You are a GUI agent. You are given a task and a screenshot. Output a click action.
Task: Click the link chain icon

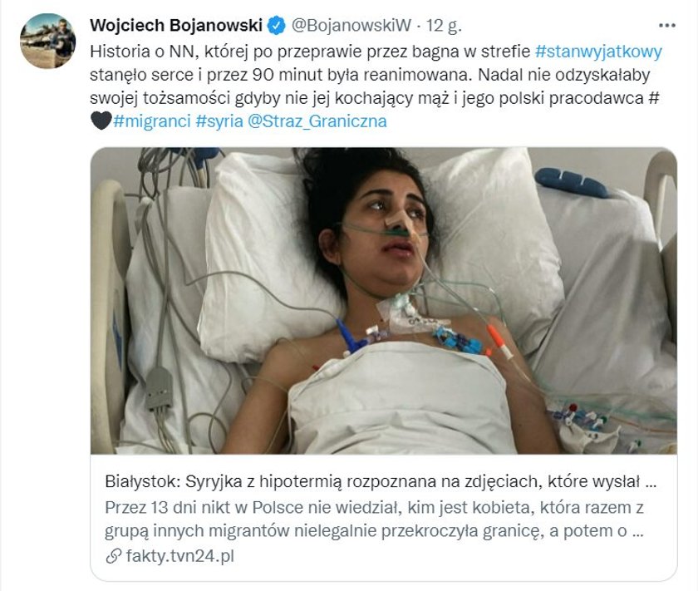114,556
